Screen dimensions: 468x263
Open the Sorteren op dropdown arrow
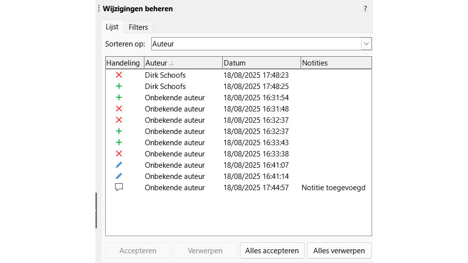[366, 44]
